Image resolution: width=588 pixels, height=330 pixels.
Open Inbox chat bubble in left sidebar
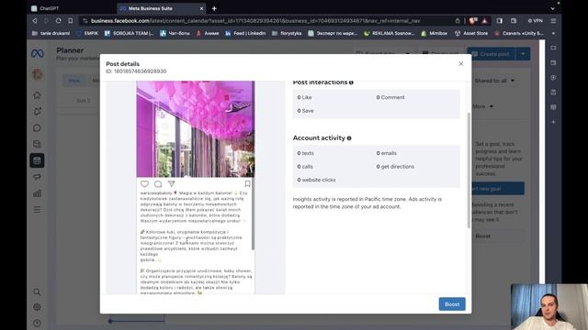[37, 128]
